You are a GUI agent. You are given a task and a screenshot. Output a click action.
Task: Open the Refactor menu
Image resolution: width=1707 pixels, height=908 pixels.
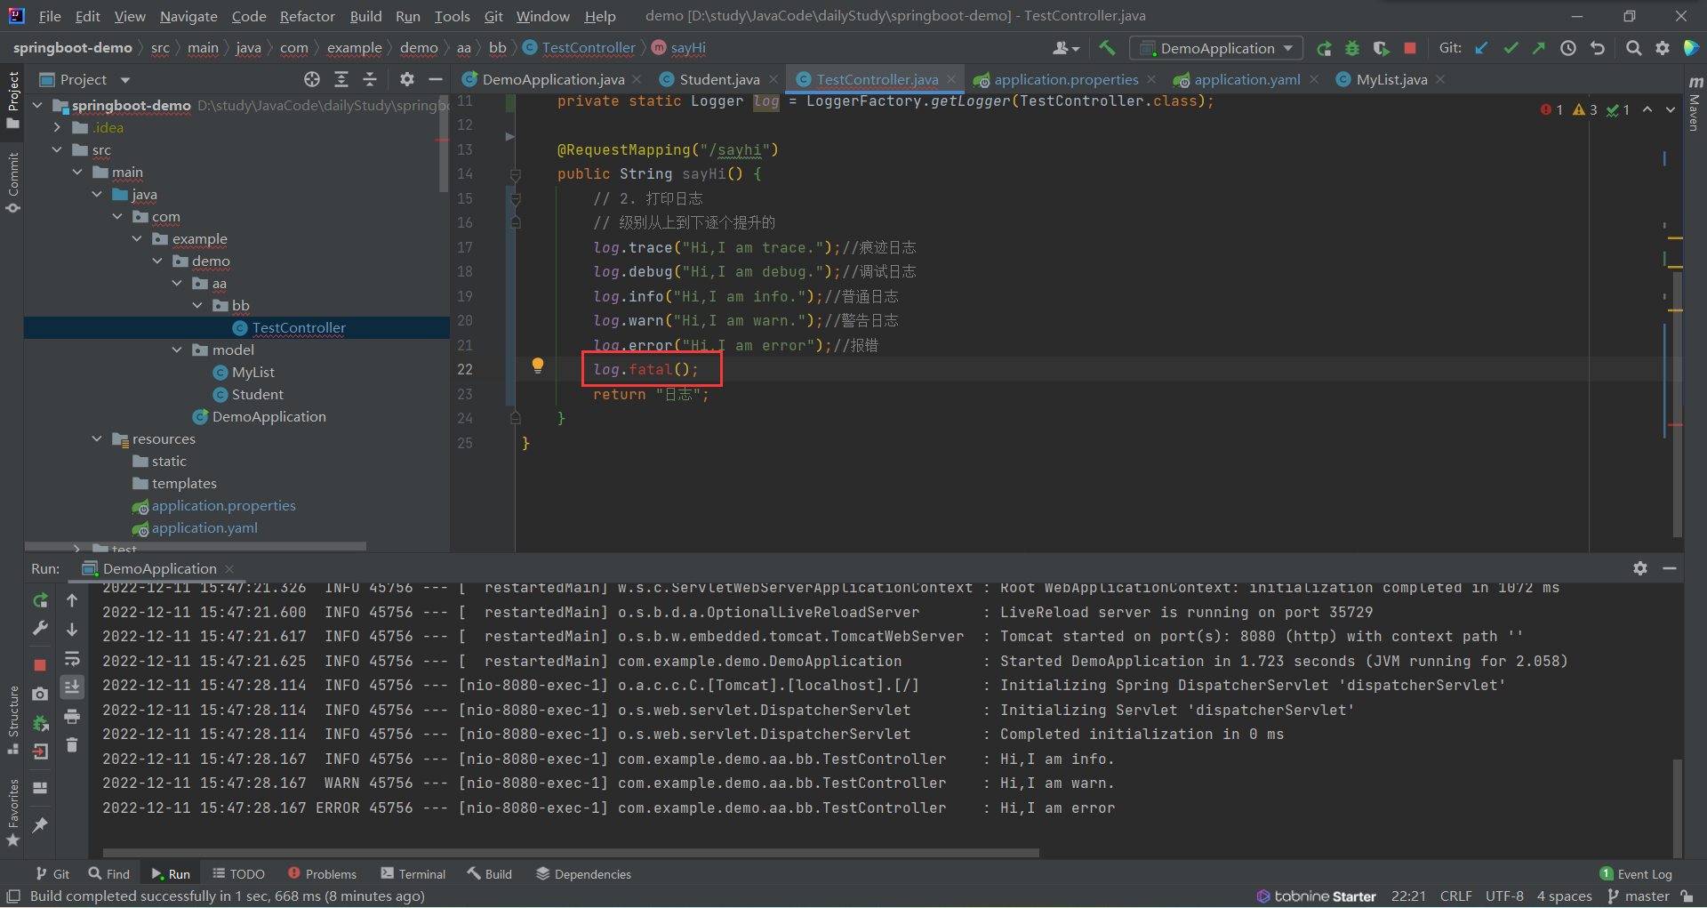[308, 16]
